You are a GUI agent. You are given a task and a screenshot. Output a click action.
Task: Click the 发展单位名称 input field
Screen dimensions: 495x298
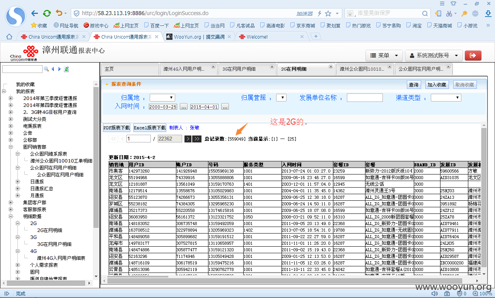click(365, 98)
